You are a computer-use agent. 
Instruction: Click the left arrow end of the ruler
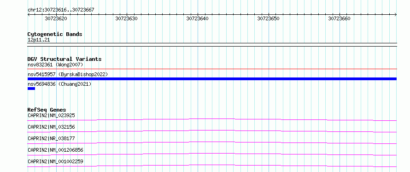29,15
